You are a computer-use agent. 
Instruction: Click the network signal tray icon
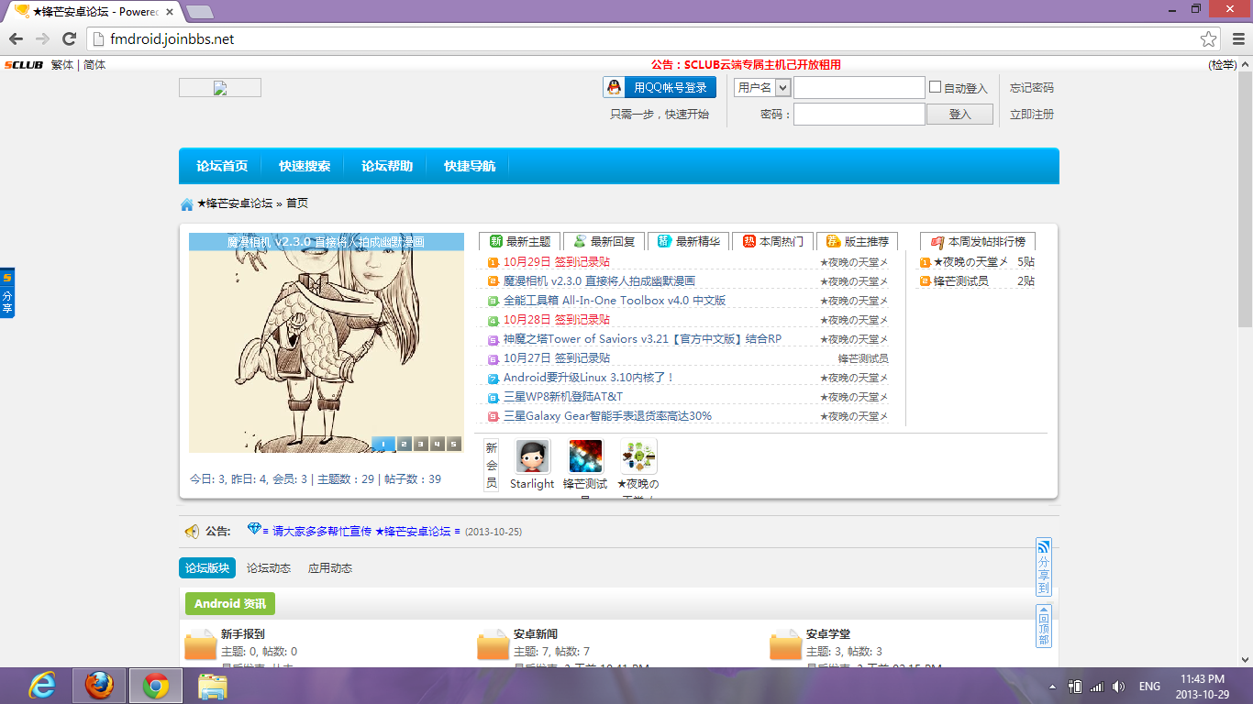point(1096,687)
